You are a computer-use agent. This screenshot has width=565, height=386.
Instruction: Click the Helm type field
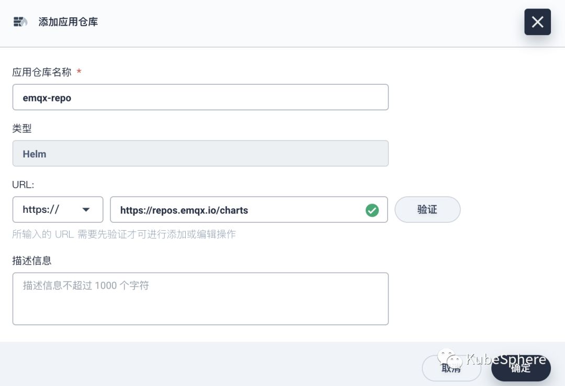pos(200,154)
